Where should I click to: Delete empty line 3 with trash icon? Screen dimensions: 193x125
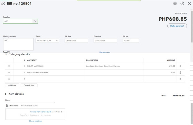click(180, 79)
